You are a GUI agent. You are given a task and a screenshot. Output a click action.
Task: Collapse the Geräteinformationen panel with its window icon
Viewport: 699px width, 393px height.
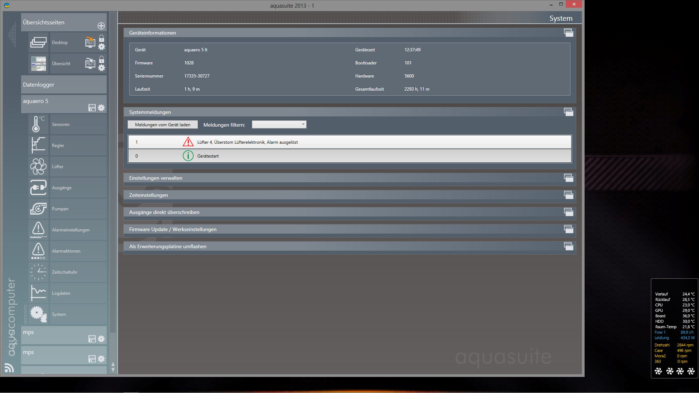pos(568,33)
